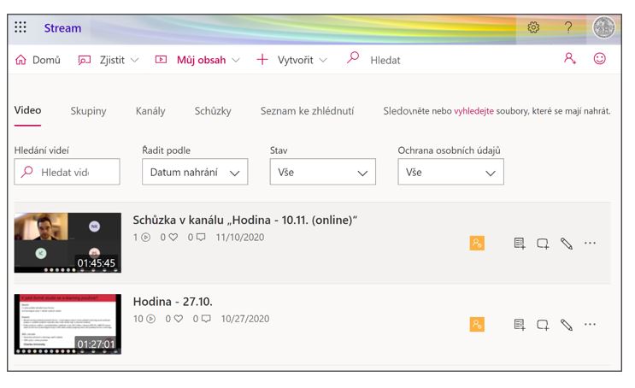This screenshot has width=635, height=388.
Task: Click the vyhledejte link to browse files
Action: pyautogui.click(x=473, y=111)
